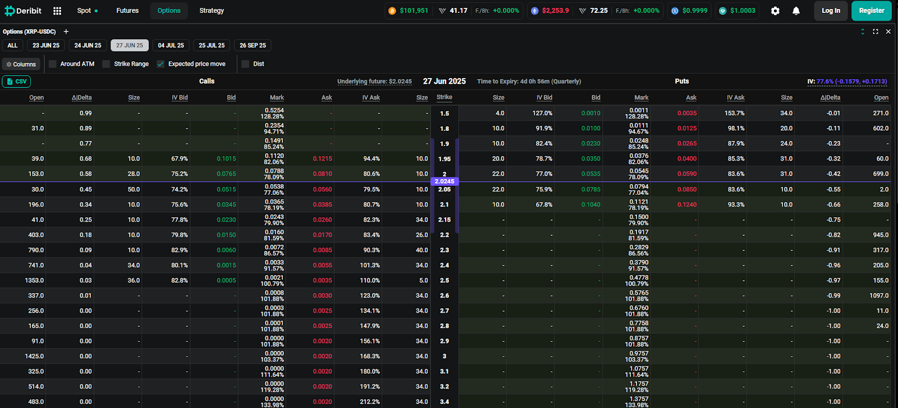Image resolution: width=898 pixels, height=408 pixels.
Task: Expand panel with up-down chevron arrows
Action: 863,31
